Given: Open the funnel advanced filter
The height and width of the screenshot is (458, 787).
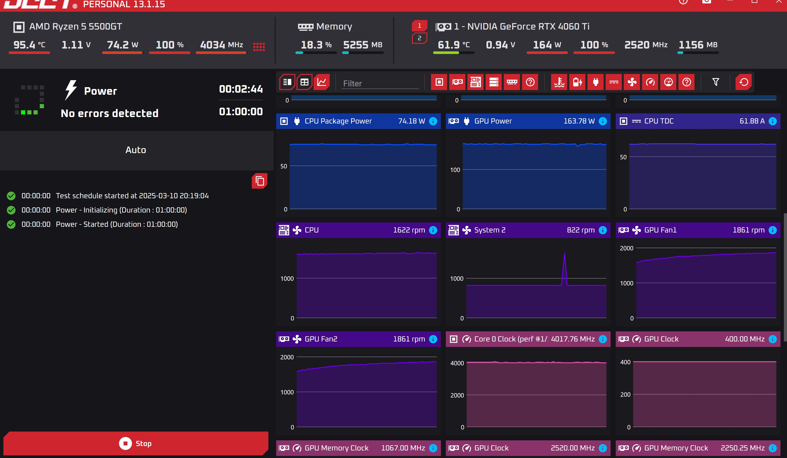Looking at the screenshot, I should [x=716, y=82].
